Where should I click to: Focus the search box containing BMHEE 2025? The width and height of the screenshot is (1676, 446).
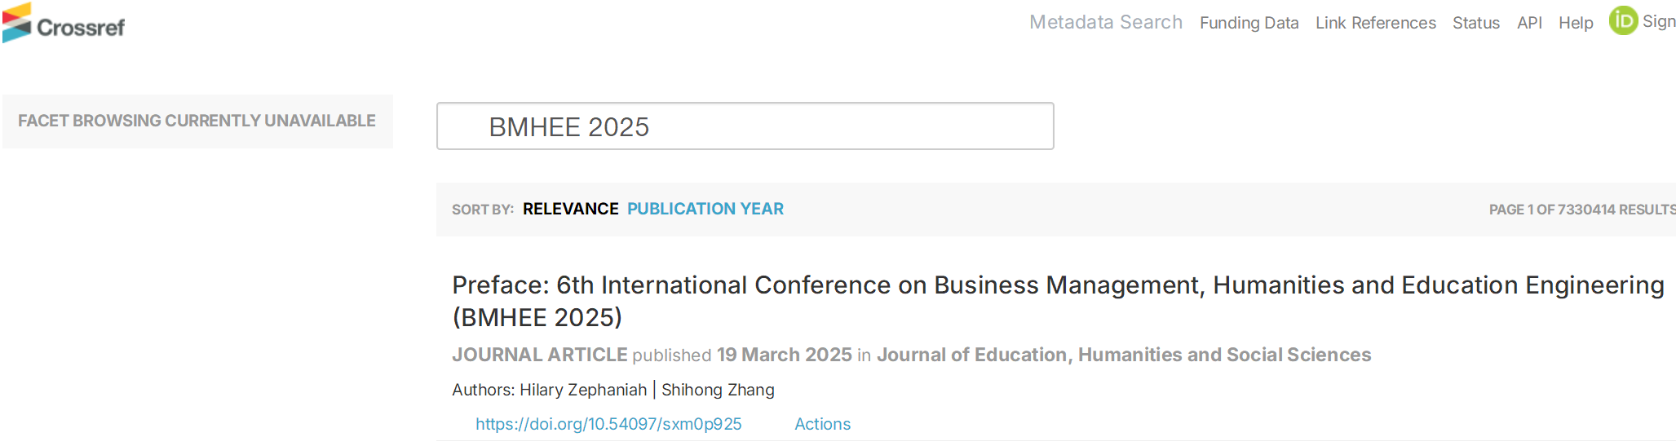click(x=745, y=126)
